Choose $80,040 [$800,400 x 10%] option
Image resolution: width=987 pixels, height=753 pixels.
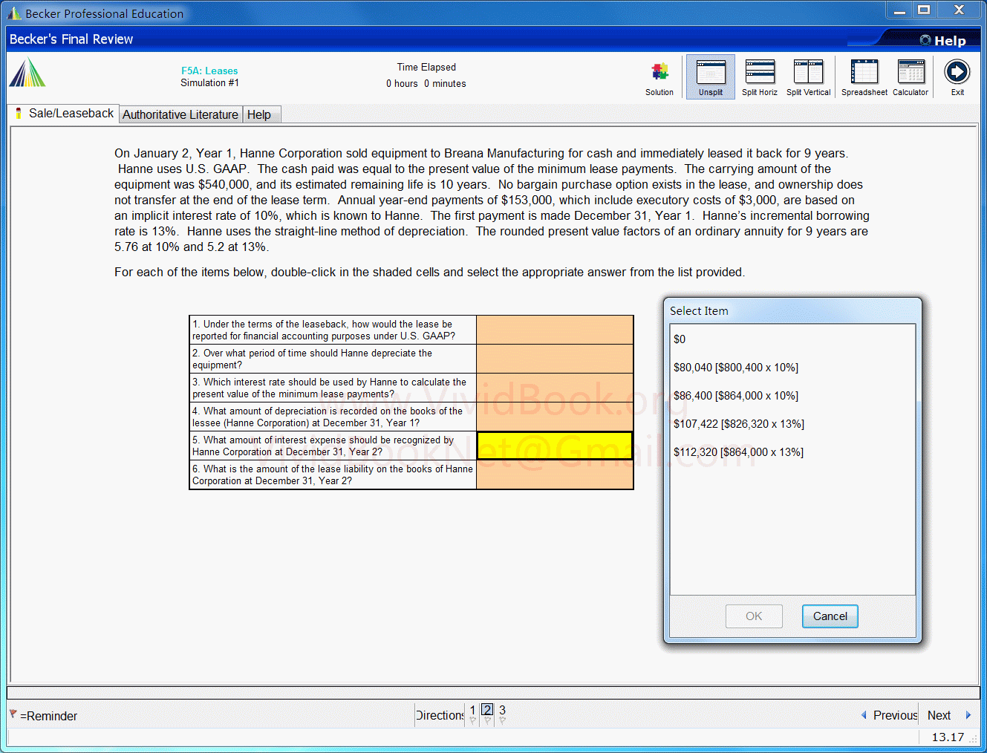click(736, 368)
